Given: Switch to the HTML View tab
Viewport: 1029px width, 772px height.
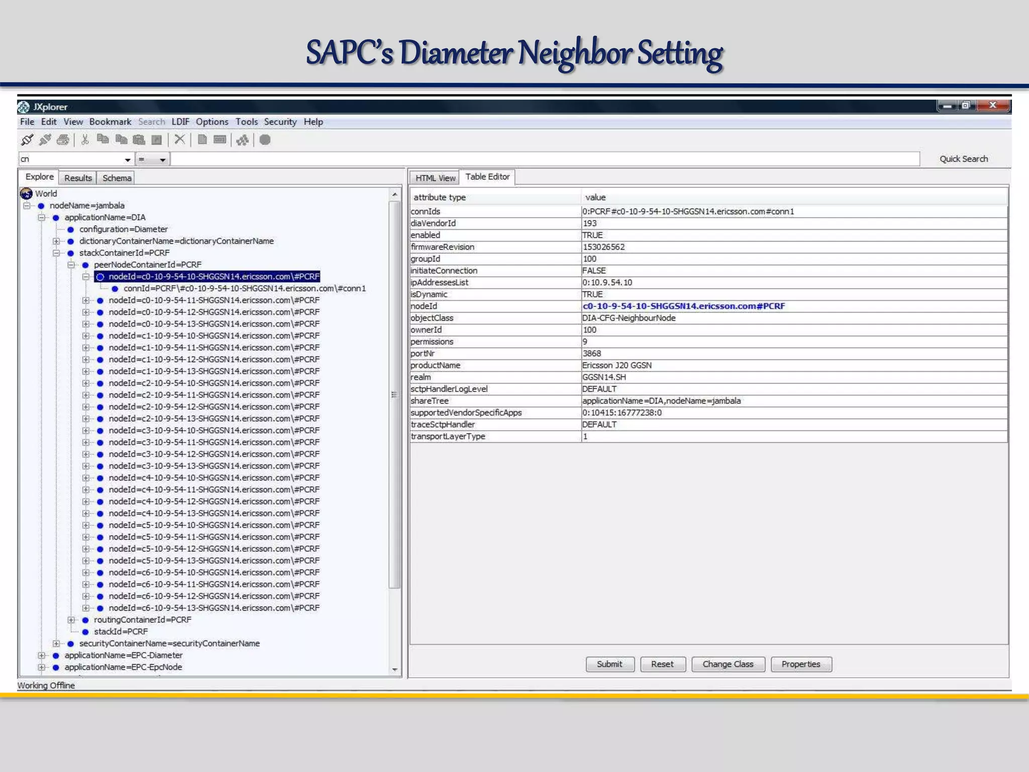Looking at the screenshot, I should coord(435,178).
